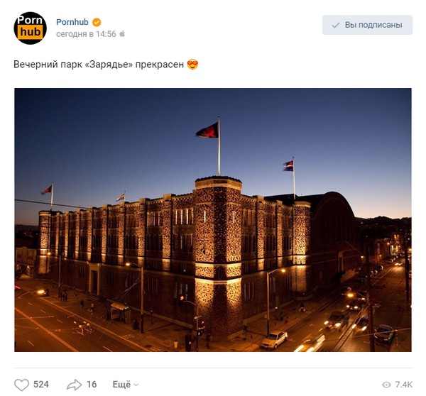Click the 7.4K views counter
This screenshot has height=396, width=426.
click(x=404, y=385)
